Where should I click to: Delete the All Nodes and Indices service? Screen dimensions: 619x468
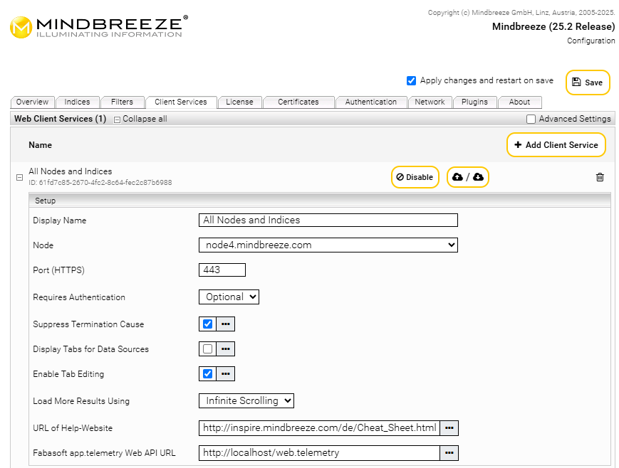600,177
